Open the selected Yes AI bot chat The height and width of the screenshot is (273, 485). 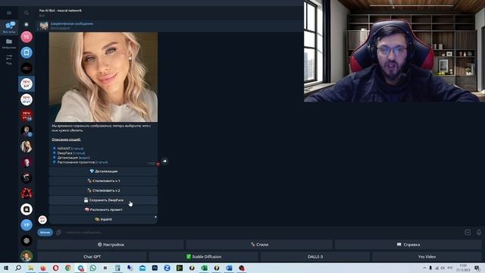tap(27, 84)
